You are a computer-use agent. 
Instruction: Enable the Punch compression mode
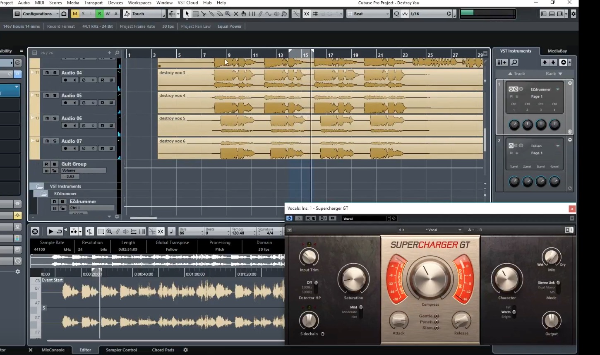coord(437,322)
